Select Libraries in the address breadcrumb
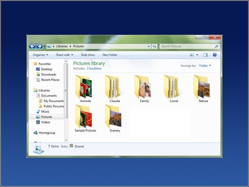 [62, 46]
